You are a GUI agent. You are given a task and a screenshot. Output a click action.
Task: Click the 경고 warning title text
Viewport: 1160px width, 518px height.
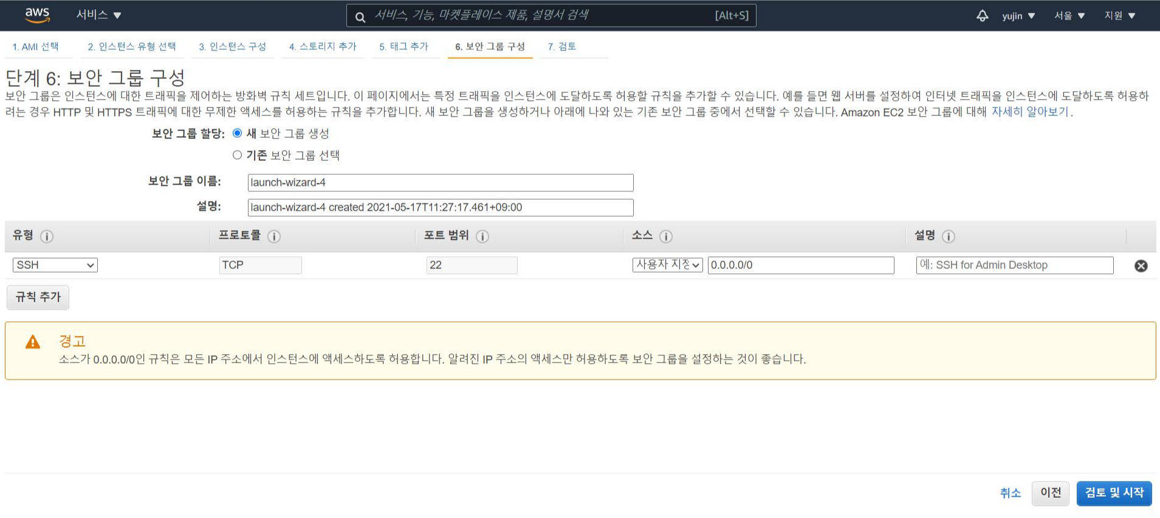pos(72,341)
